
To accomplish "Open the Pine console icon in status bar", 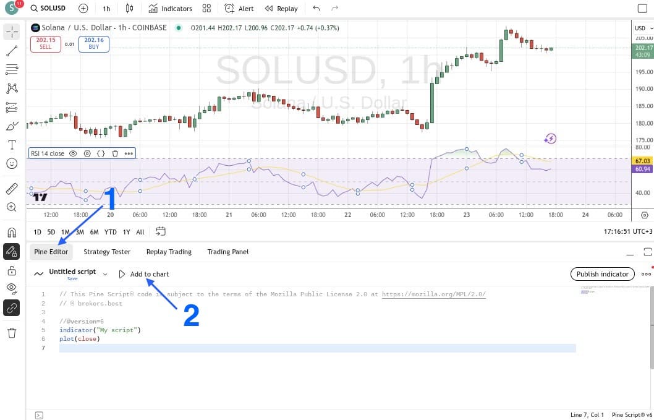I will [39, 415].
